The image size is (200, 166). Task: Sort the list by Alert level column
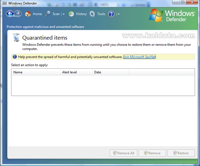click(x=76, y=72)
